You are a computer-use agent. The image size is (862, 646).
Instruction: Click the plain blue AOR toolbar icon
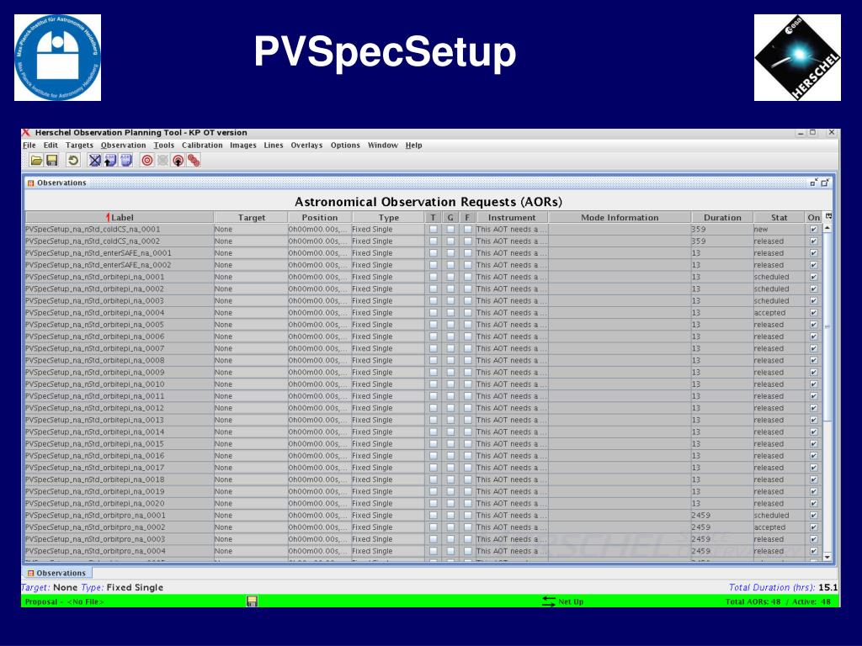click(126, 161)
